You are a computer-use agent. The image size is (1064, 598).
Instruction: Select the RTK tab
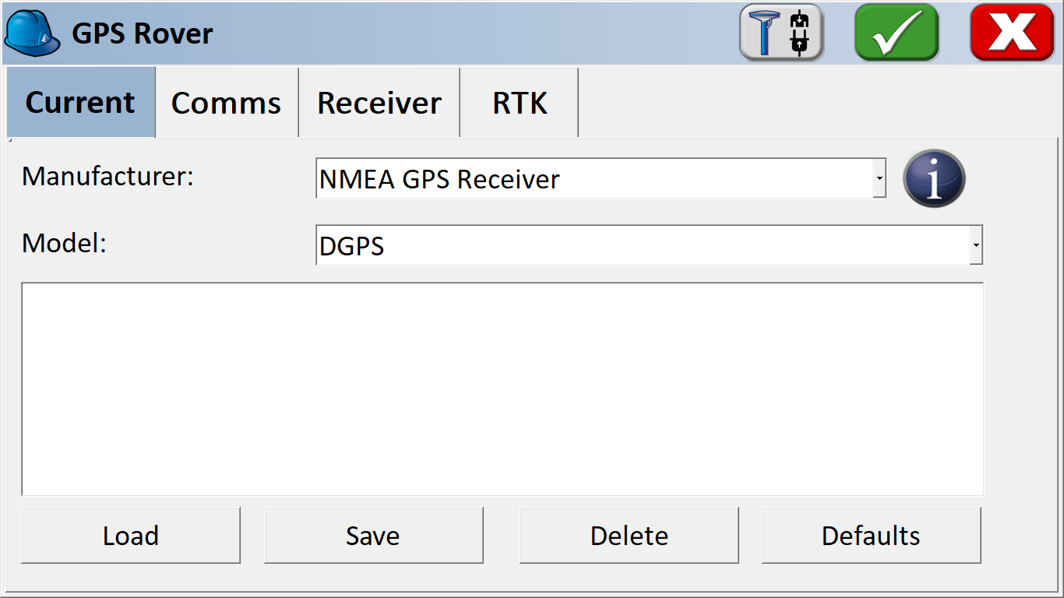(x=520, y=102)
